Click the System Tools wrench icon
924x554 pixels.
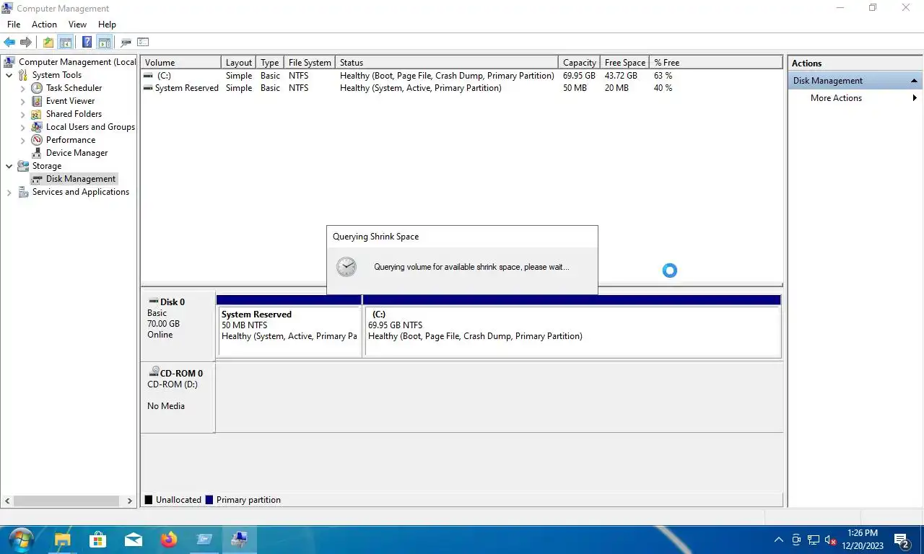pos(23,75)
